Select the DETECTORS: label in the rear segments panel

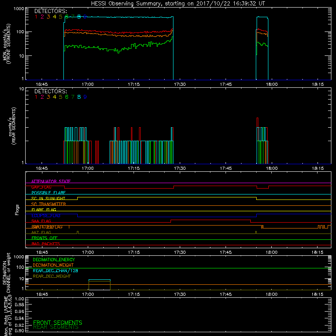point(50,91)
